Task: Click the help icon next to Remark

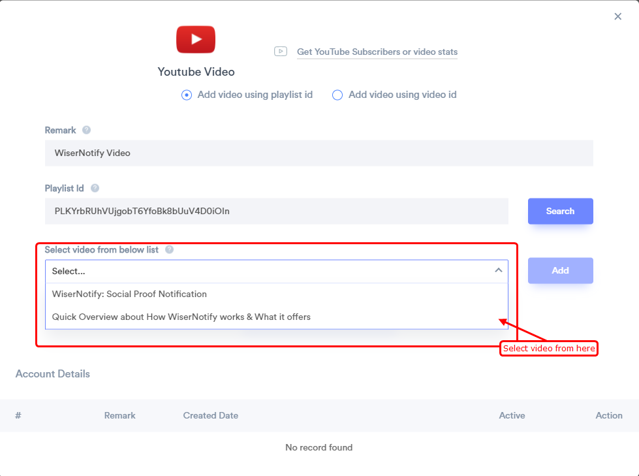Action: [86, 130]
